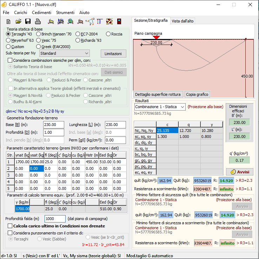Click the CALIFFO app icon in title bar
This screenshot has height=259, width=259.
click(4, 5)
